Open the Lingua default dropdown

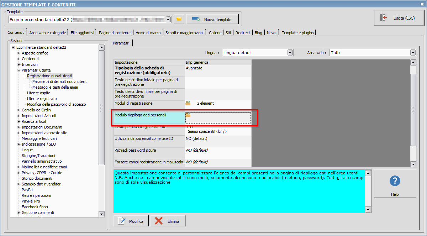coord(290,53)
